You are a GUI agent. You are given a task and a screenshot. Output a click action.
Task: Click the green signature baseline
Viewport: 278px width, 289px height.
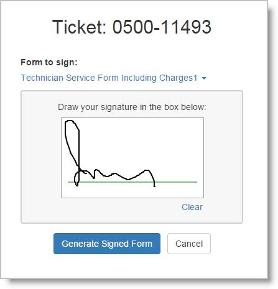pyautogui.click(x=132, y=182)
